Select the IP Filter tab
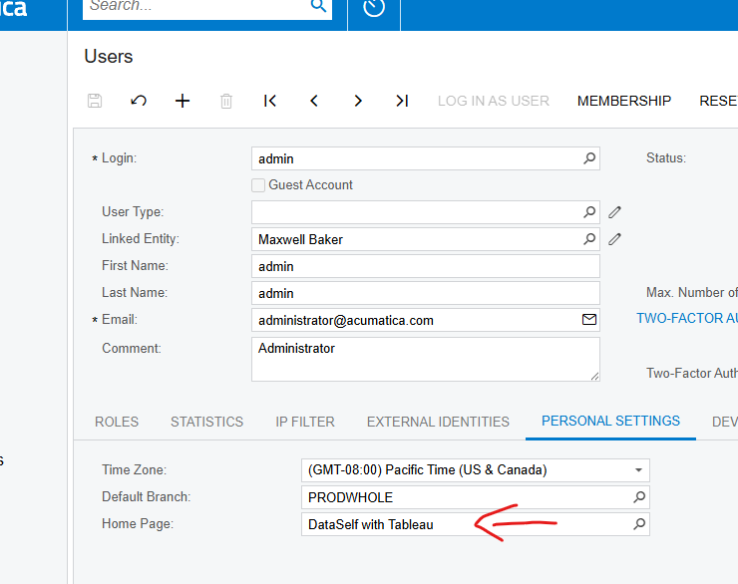Screen dimensions: 738x584 click(305, 422)
